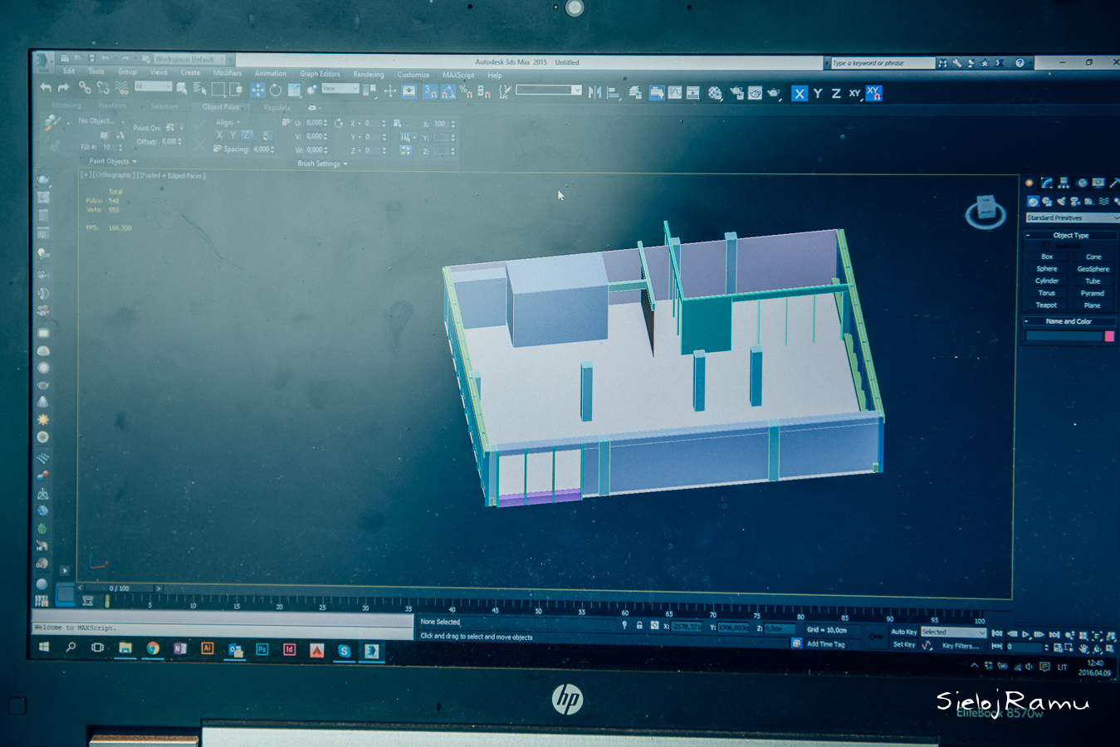Image resolution: width=1120 pixels, height=747 pixels.
Task: Open the Selected key filter dropdown
Action: click(x=952, y=632)
